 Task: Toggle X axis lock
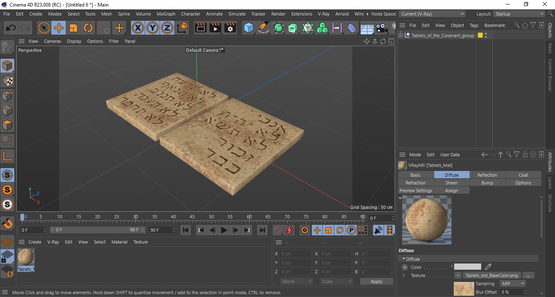[x=138, y=28]
